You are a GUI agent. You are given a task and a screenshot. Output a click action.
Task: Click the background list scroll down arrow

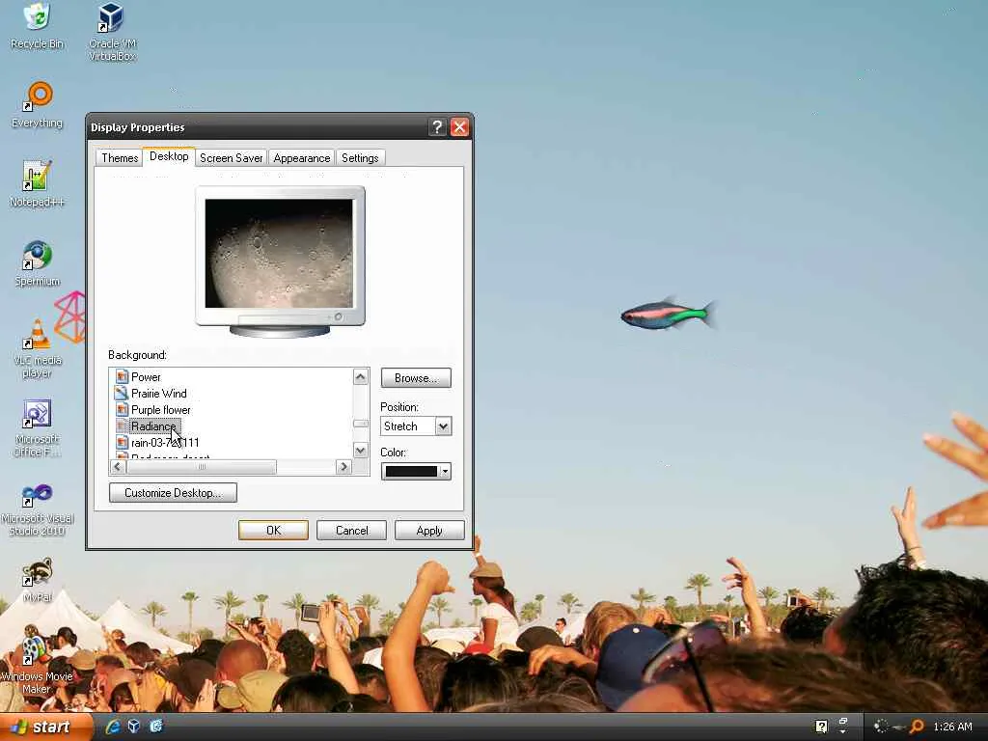pos(361,450)
